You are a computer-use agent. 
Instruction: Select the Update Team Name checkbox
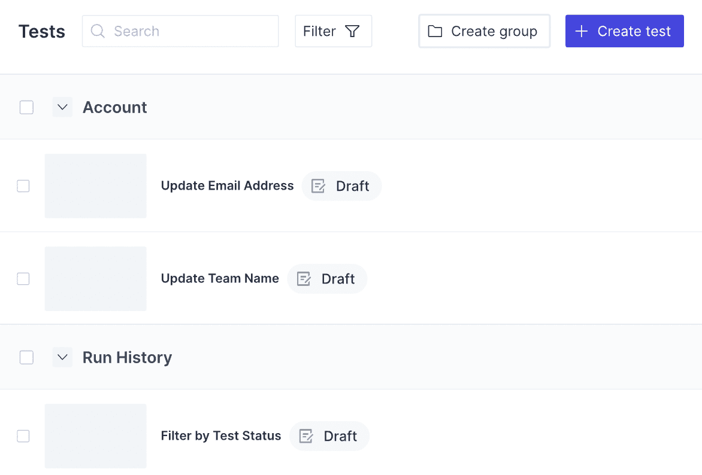pyautogui.click(x=23, y=279)
